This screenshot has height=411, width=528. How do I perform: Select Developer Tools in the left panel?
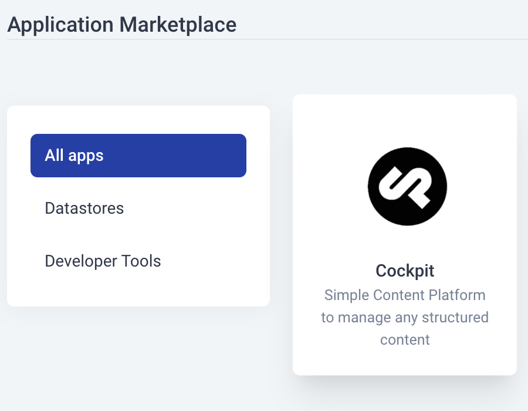[103, 261]
